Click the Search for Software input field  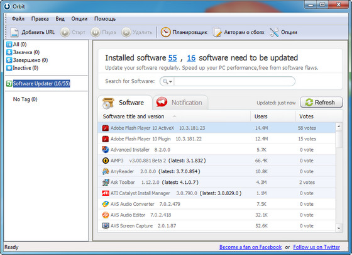(234, 81)
